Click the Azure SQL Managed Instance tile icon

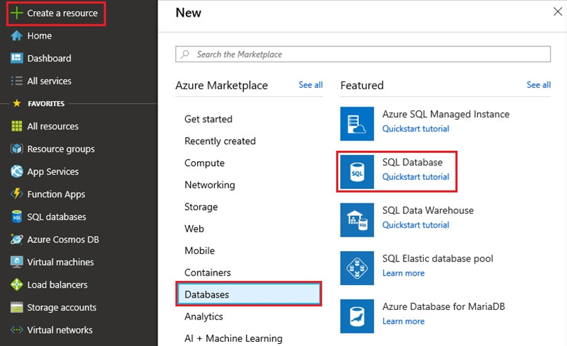click(x=357, y=123)
